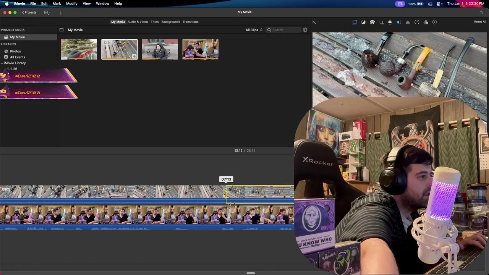Open the Modify menu
Image resolution: width=489 pixels, height=275 pixels.
click(72, 3)
